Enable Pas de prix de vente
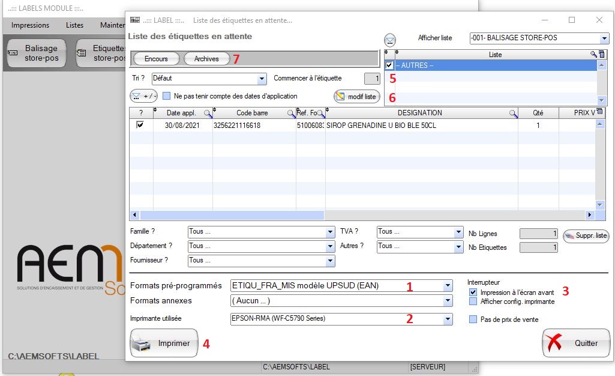The height and width of the screenshot is (376, 615). [x=473, y=320]
